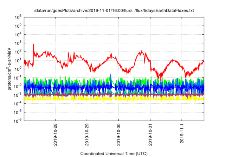This screenshot has width=225, height=157.
Task: Click the y-axis label 'protons/cm2-s-sr-MeV'
Action: tap(9, 69)
